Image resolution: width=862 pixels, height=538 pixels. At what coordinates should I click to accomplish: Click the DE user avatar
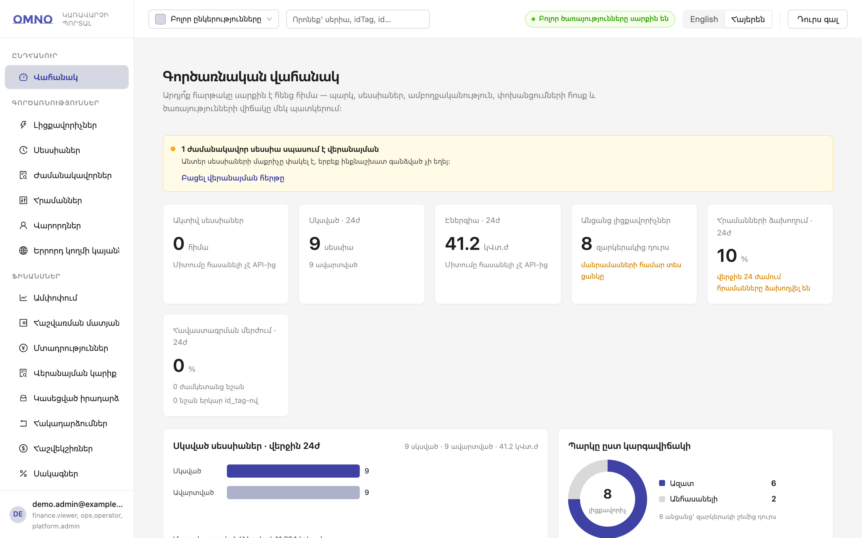(x=18, y=514)
